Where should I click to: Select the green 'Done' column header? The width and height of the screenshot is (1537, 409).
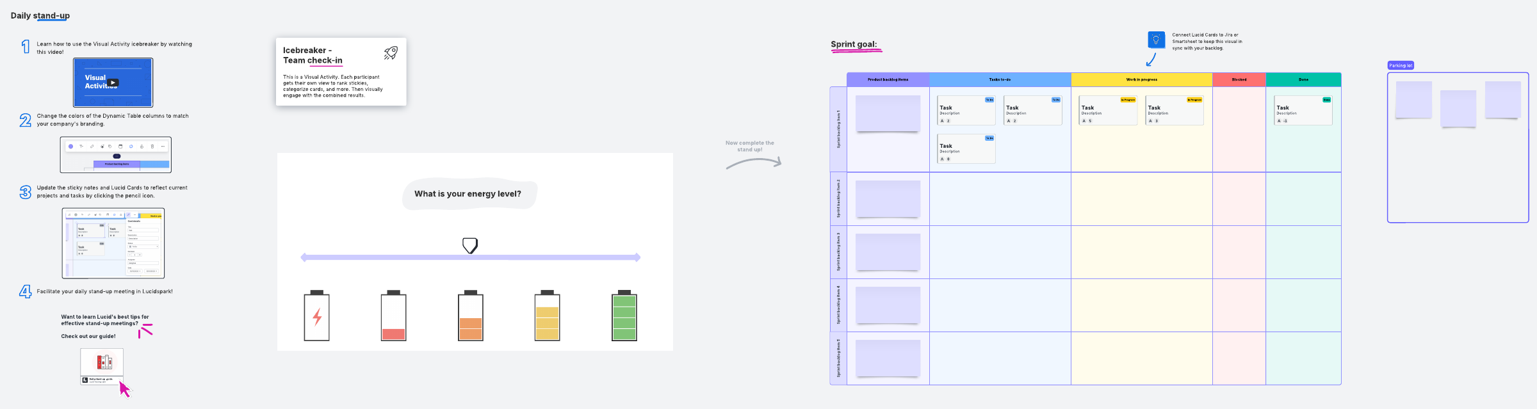click(1303, 80)
